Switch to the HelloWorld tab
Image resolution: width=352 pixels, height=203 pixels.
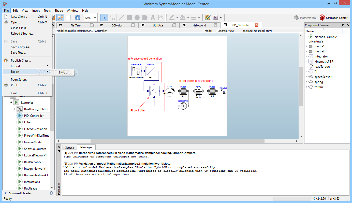[x=199, y=25]
